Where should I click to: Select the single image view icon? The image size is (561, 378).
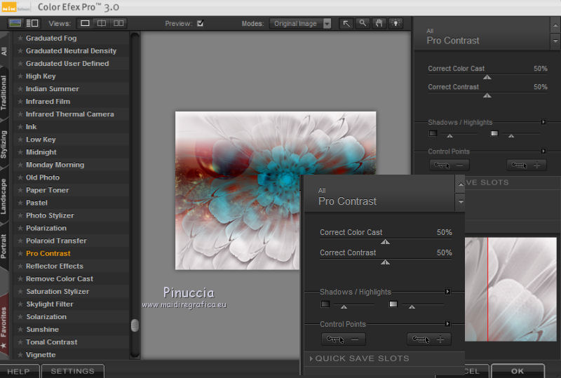[85, 23]
